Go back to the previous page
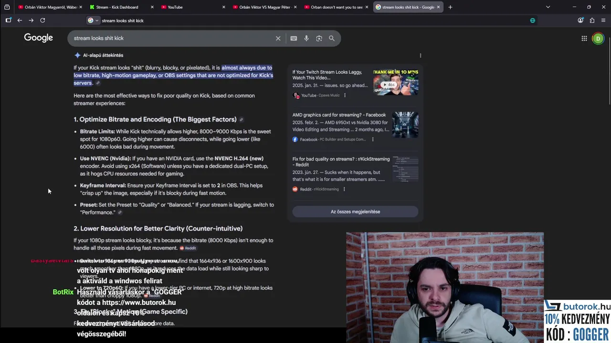Image resolution: width=611 pixels, height=343 pixels. tap(20, 20)
